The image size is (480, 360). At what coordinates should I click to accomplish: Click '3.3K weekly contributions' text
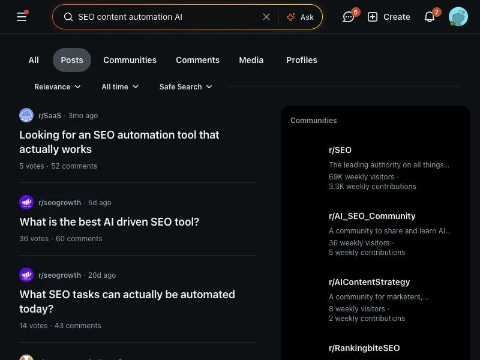pos(372,187)
